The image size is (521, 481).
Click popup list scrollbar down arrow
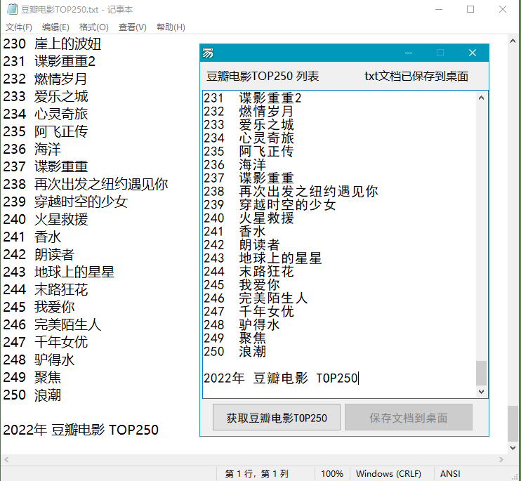pyautogui.click(x=481, y=391)
